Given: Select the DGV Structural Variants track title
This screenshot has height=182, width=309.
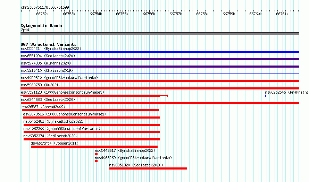Looking at the screenshot, I should tap(49, 44).
